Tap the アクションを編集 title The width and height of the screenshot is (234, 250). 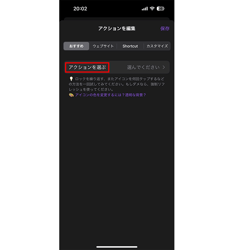pyautogui.click(x=117, y=29)
